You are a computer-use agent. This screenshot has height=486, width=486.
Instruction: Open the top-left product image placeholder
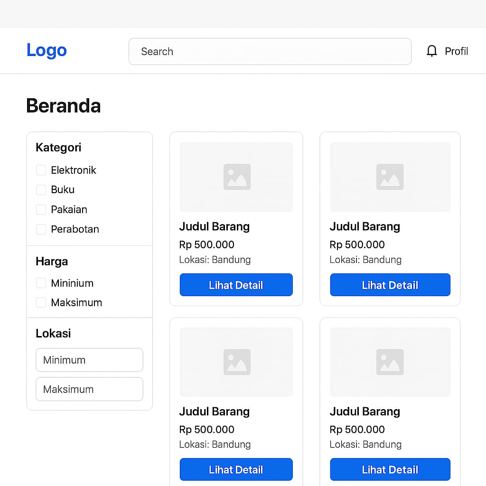[x=236, y=177]
